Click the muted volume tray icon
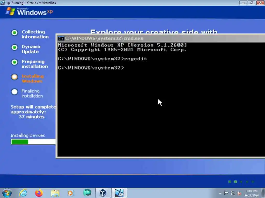 click(x=239, y=193)
